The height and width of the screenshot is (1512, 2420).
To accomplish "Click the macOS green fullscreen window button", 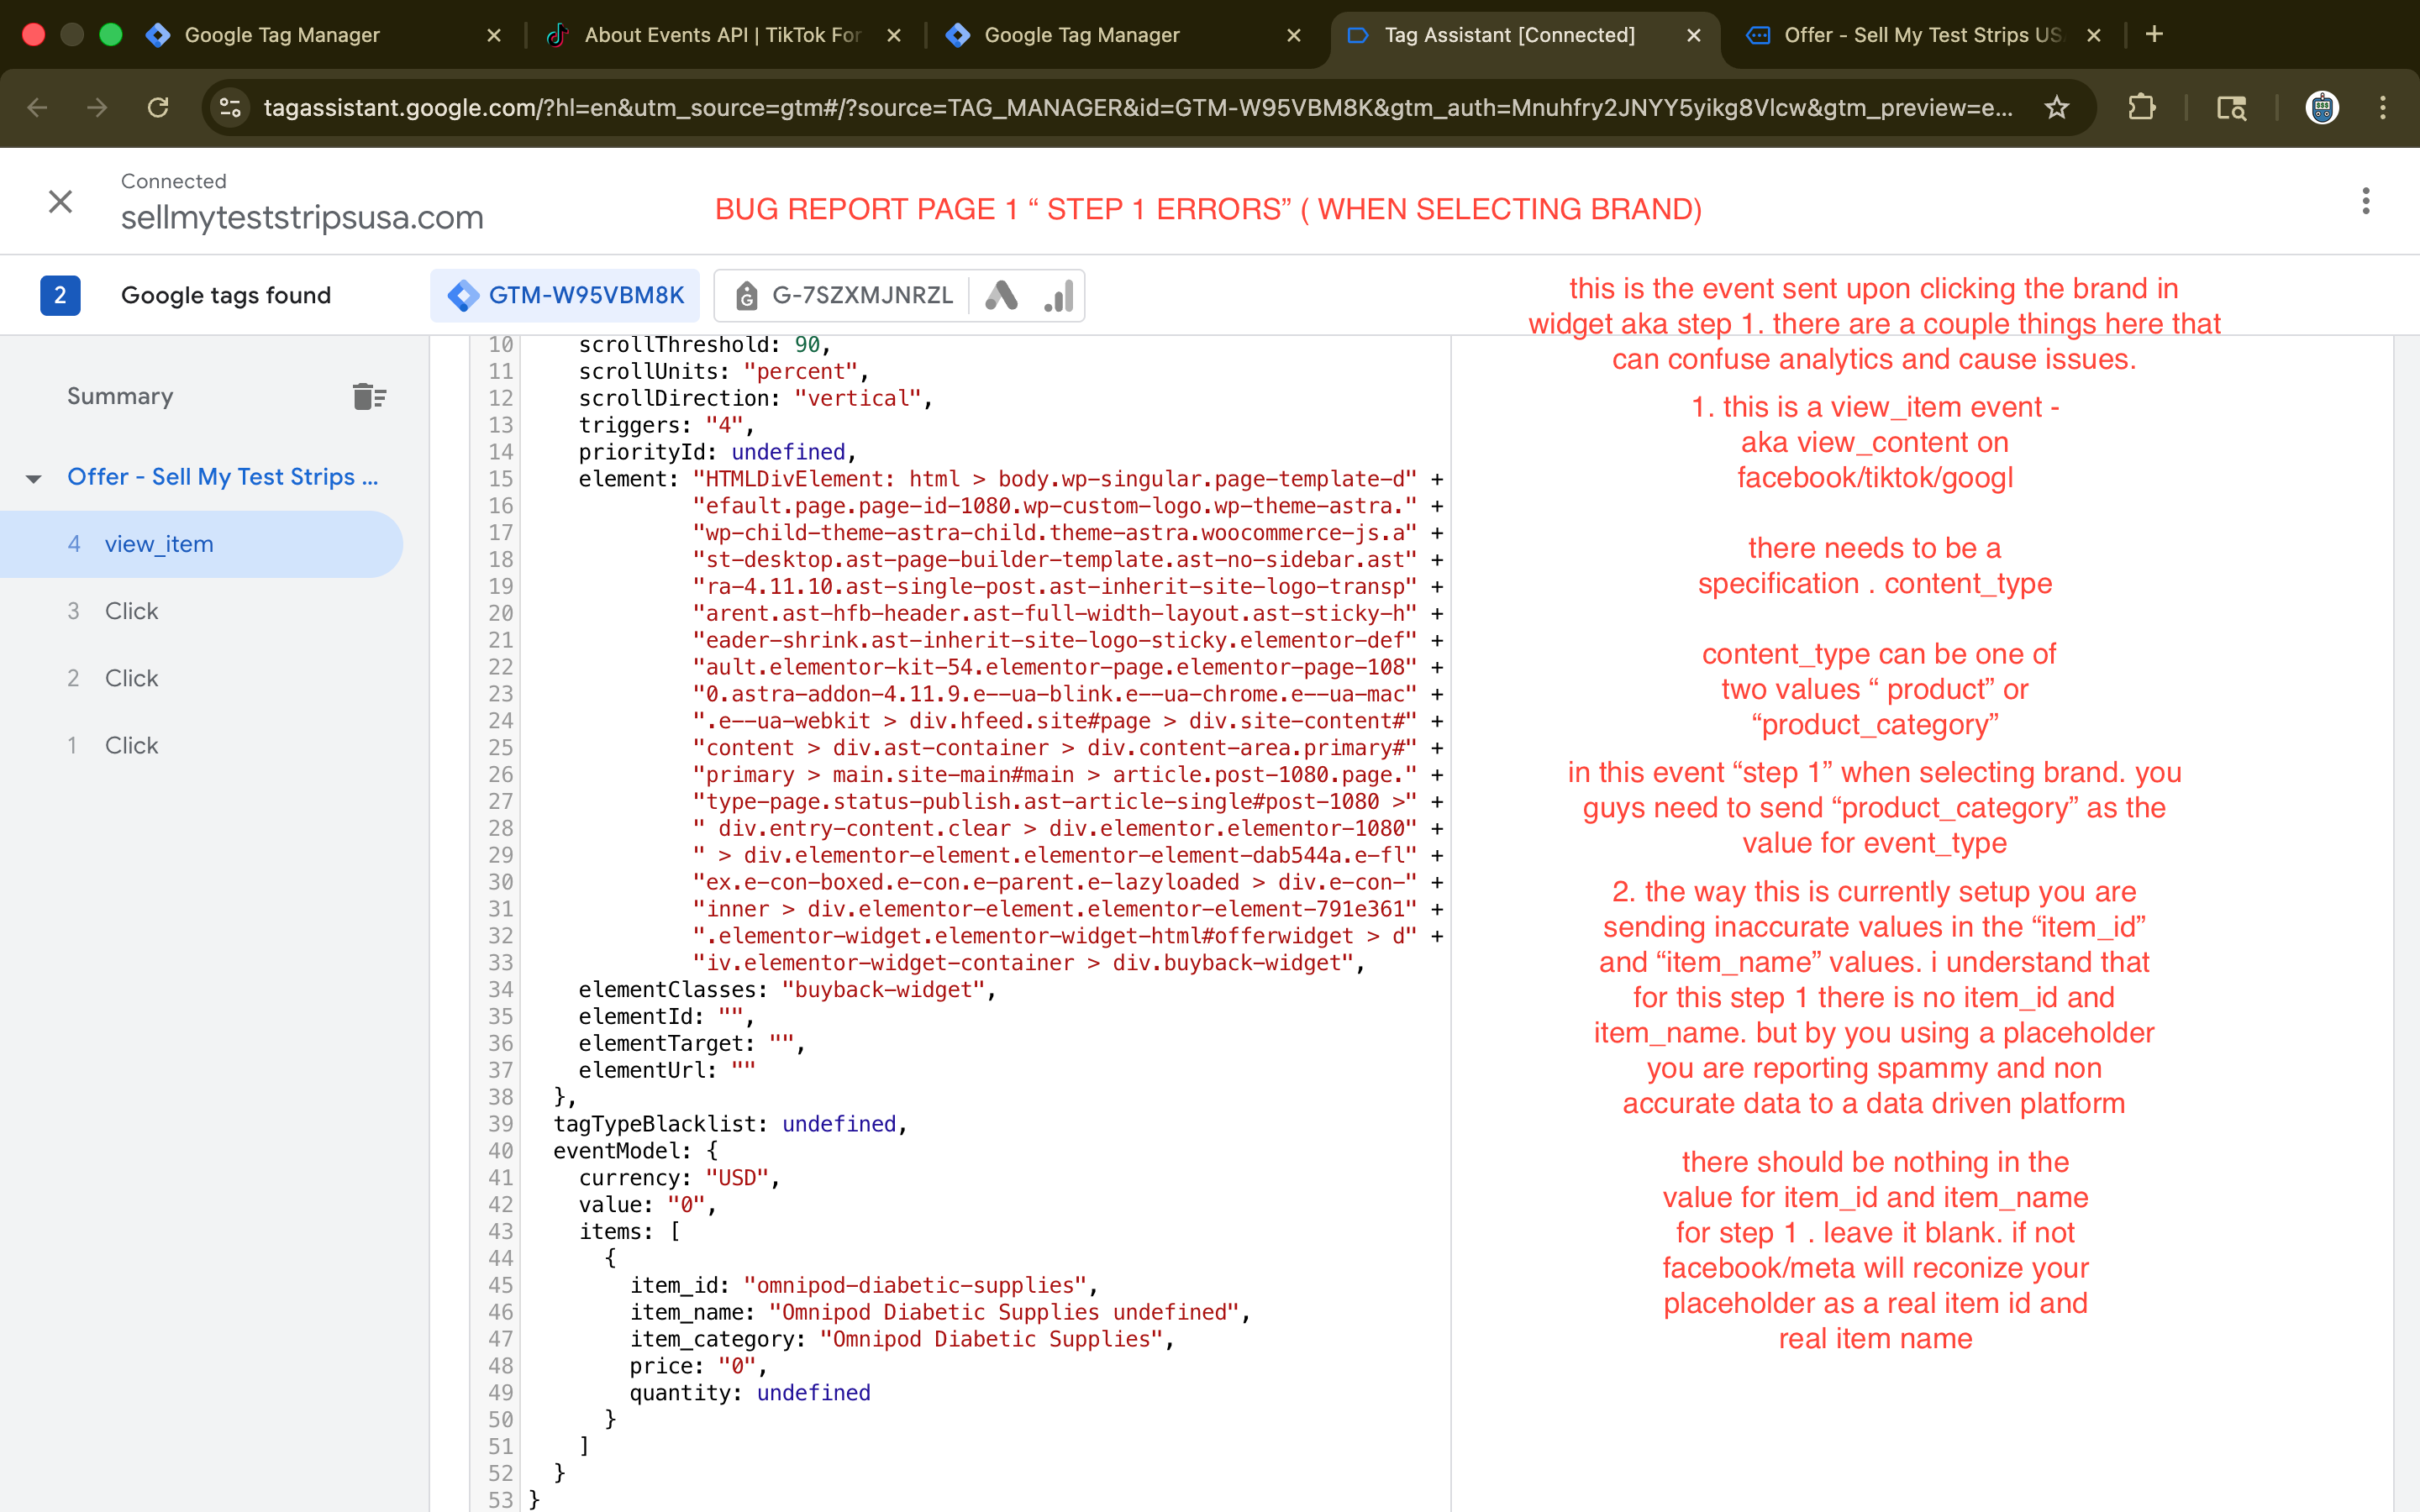I will (x=111, y=35).
